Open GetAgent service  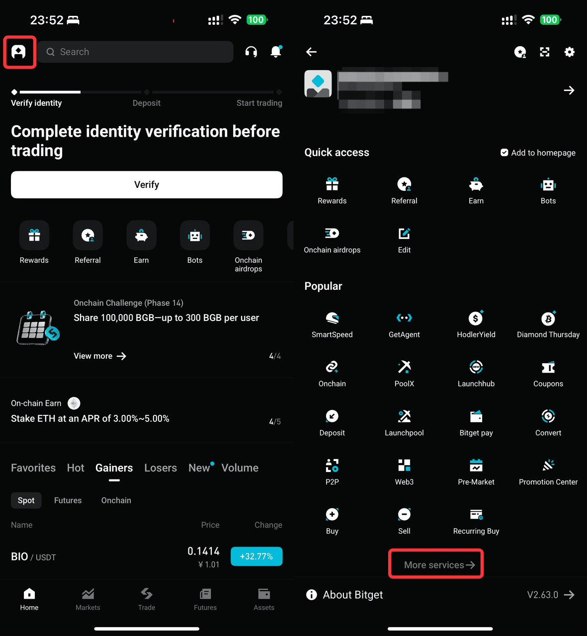coord(405,324)
